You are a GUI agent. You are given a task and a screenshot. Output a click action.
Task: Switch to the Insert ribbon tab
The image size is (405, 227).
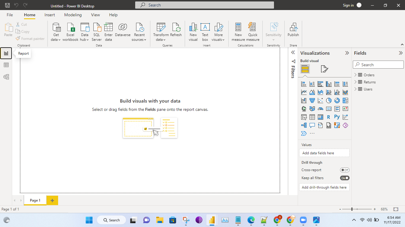click(x=50, y=15)
